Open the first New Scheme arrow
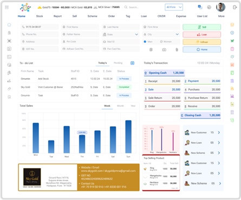Viewport: 241px width, 200px height. coord(219,153)
